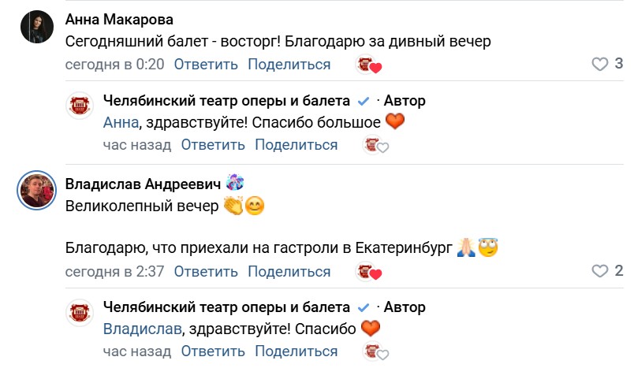
Task: Open 'сегодня в 2:37' comment timestamp
Action: click(114, 272)
